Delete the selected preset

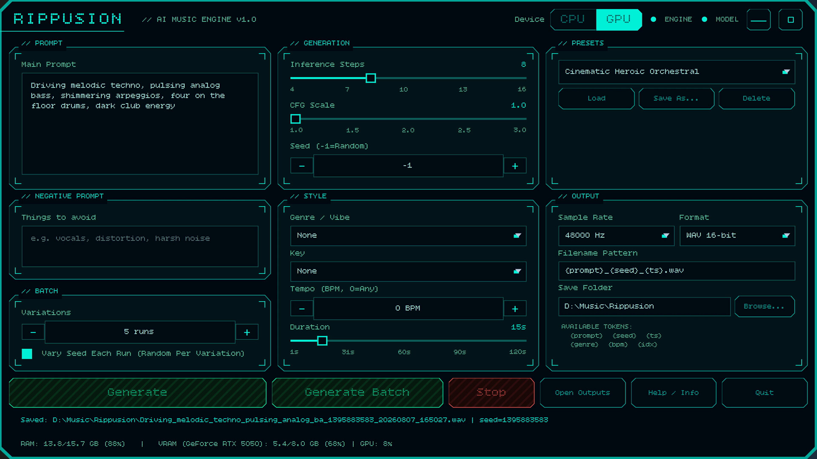tap(757, 99)
